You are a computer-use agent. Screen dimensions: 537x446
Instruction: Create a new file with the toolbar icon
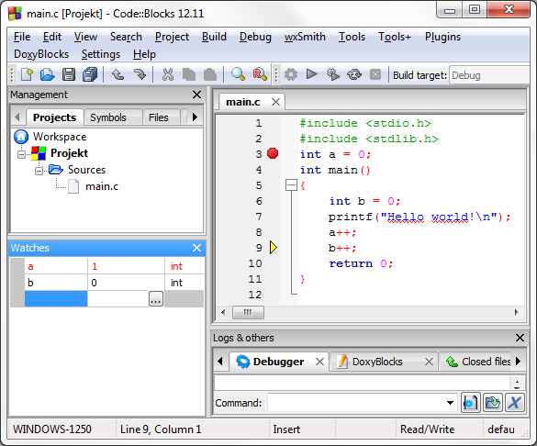click(x=27, y=74)
